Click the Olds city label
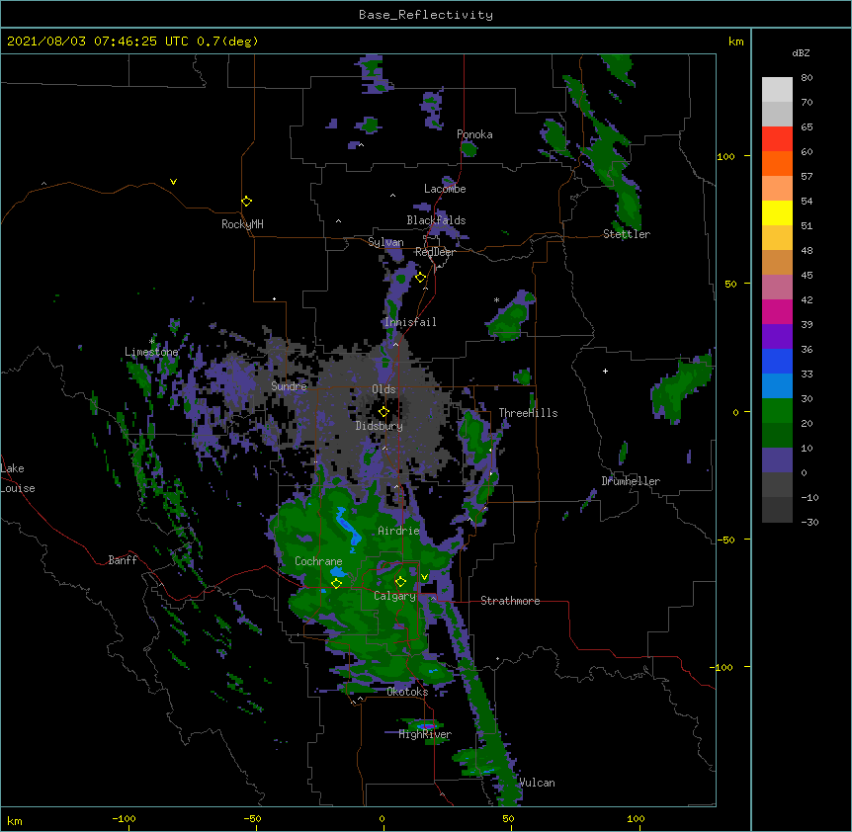852x832 pixels. [383, 389]
